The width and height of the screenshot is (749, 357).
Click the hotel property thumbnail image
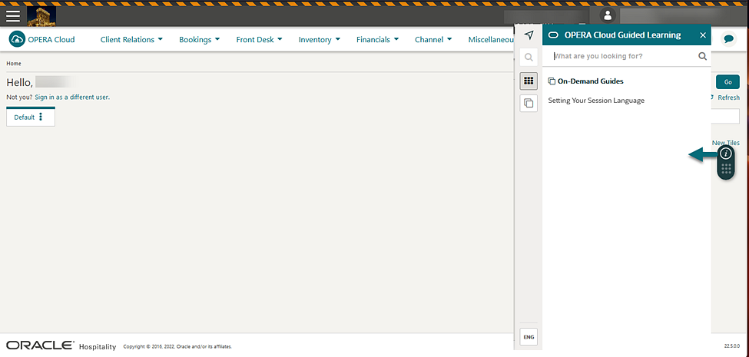coord(41,16)
